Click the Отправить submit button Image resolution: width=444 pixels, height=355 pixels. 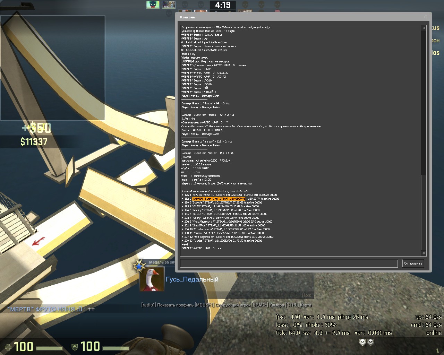click(x=413, y=263)
